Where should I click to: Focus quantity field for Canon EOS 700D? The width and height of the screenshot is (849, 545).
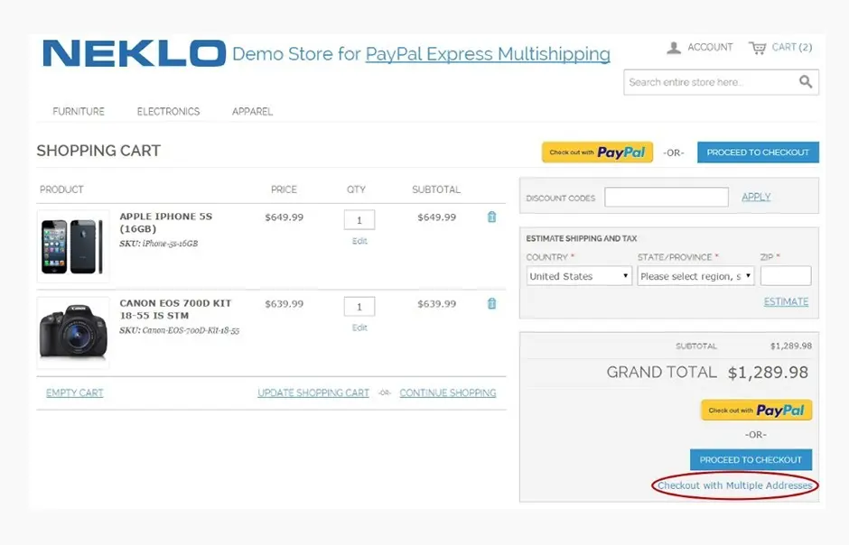pyautogui.click(x=359, y=307)
